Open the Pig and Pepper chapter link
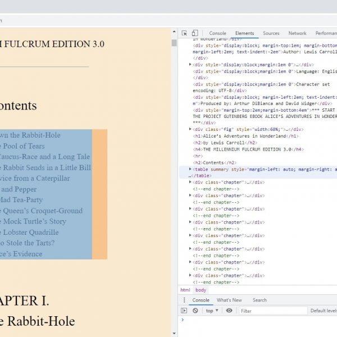Viewport: 337px width, 337px height. tap(18, 189)
